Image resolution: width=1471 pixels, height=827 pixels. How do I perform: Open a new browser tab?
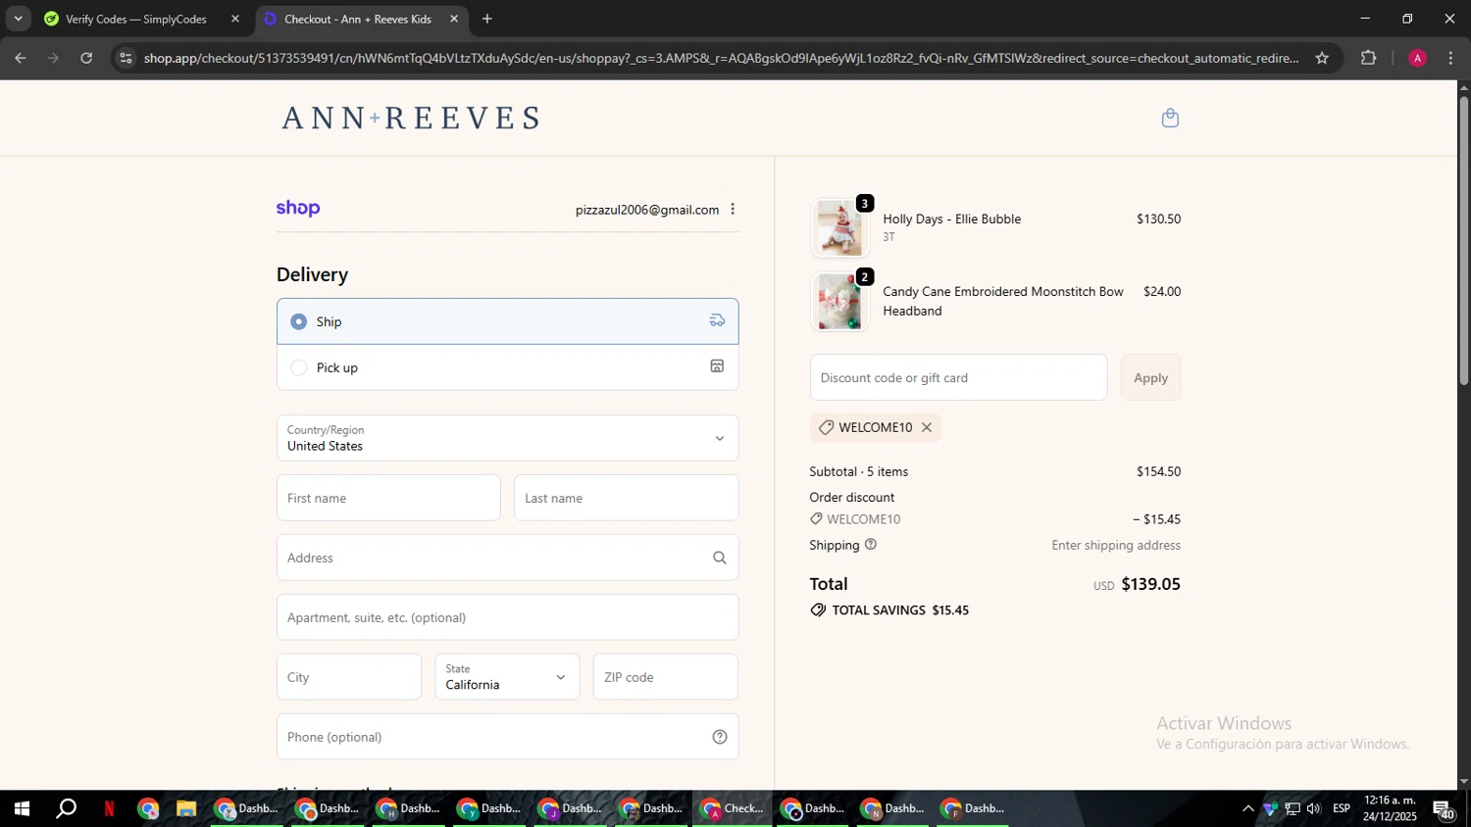[x=487, y=19]
